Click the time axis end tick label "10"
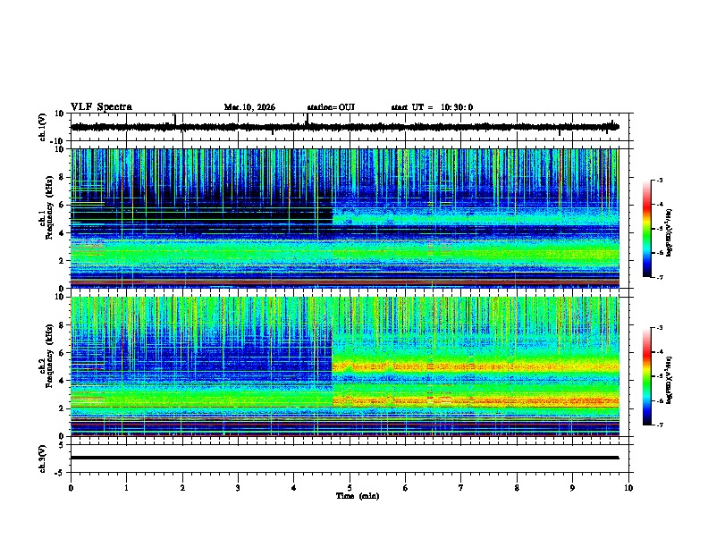The height and width of the screenshot is (547, 708). 628,488
